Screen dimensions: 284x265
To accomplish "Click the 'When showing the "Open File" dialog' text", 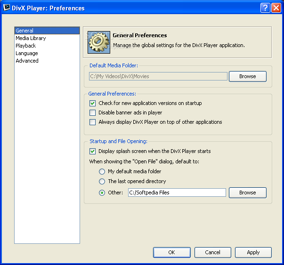I will point(144,161).
